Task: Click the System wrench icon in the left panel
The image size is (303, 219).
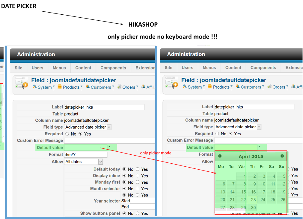Action: click(x=34, y=87)
